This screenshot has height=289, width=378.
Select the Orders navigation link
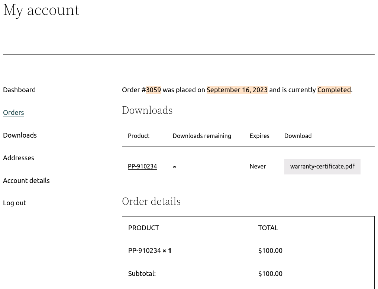(13, 112)
